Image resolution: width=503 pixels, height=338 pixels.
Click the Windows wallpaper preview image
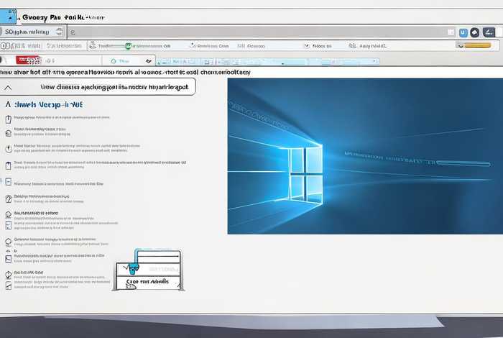365,156
